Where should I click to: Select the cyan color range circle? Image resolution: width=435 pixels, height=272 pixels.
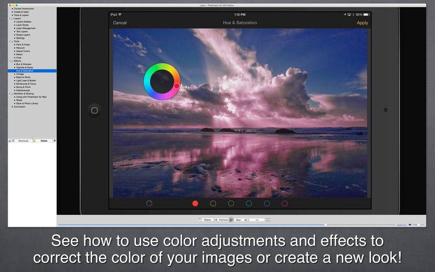(x=249, y=203)
